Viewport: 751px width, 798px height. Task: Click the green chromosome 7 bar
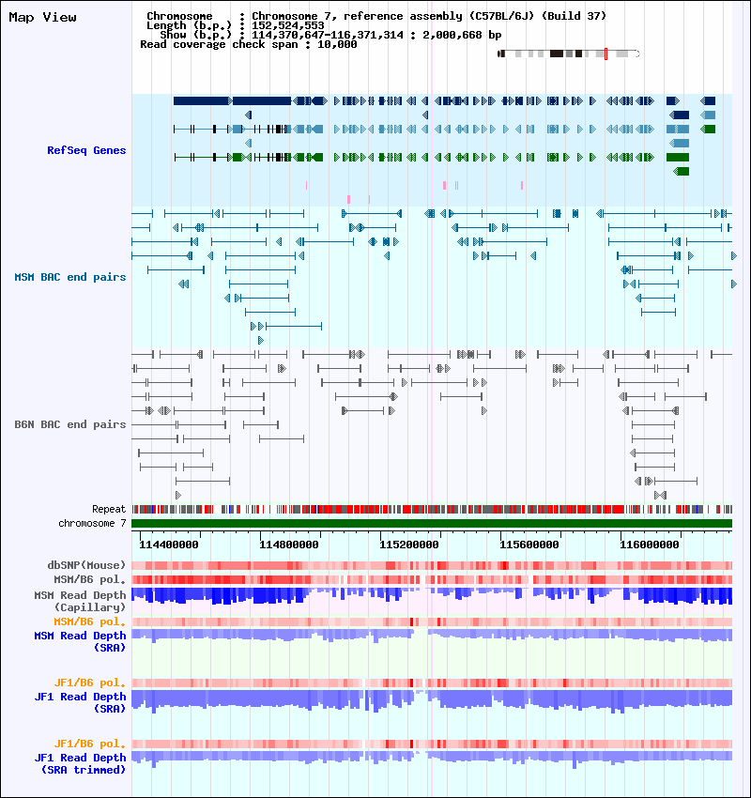click(x=432, y=523)
